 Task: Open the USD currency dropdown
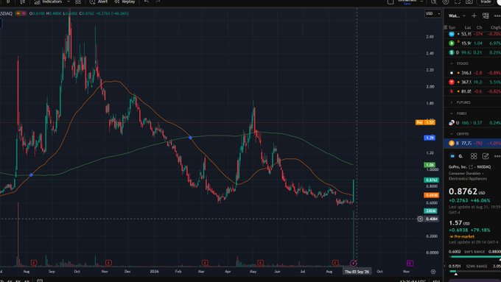click(x=433, y=13)
